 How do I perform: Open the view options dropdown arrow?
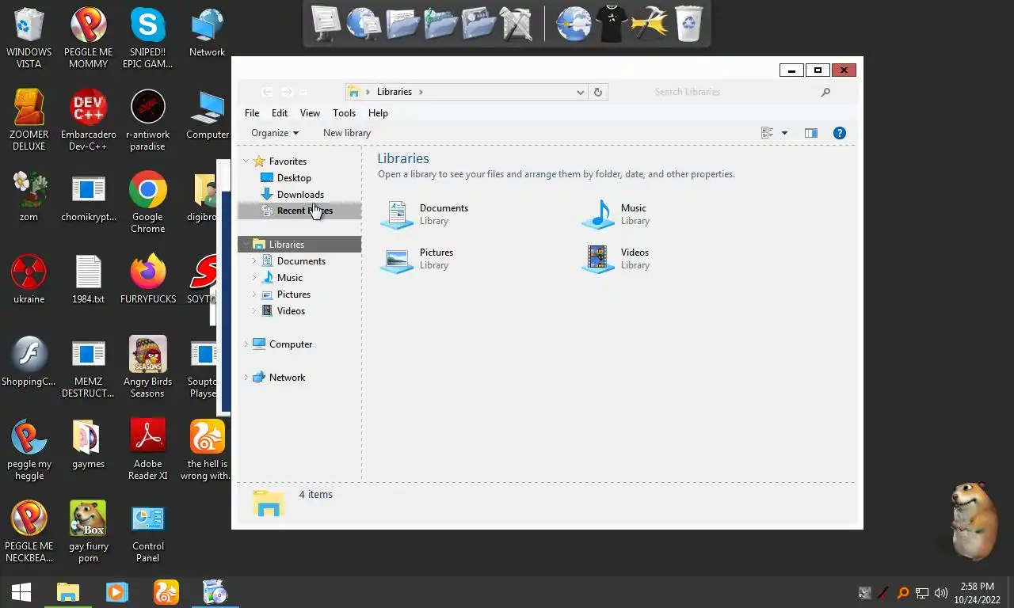tap(784, 133)
